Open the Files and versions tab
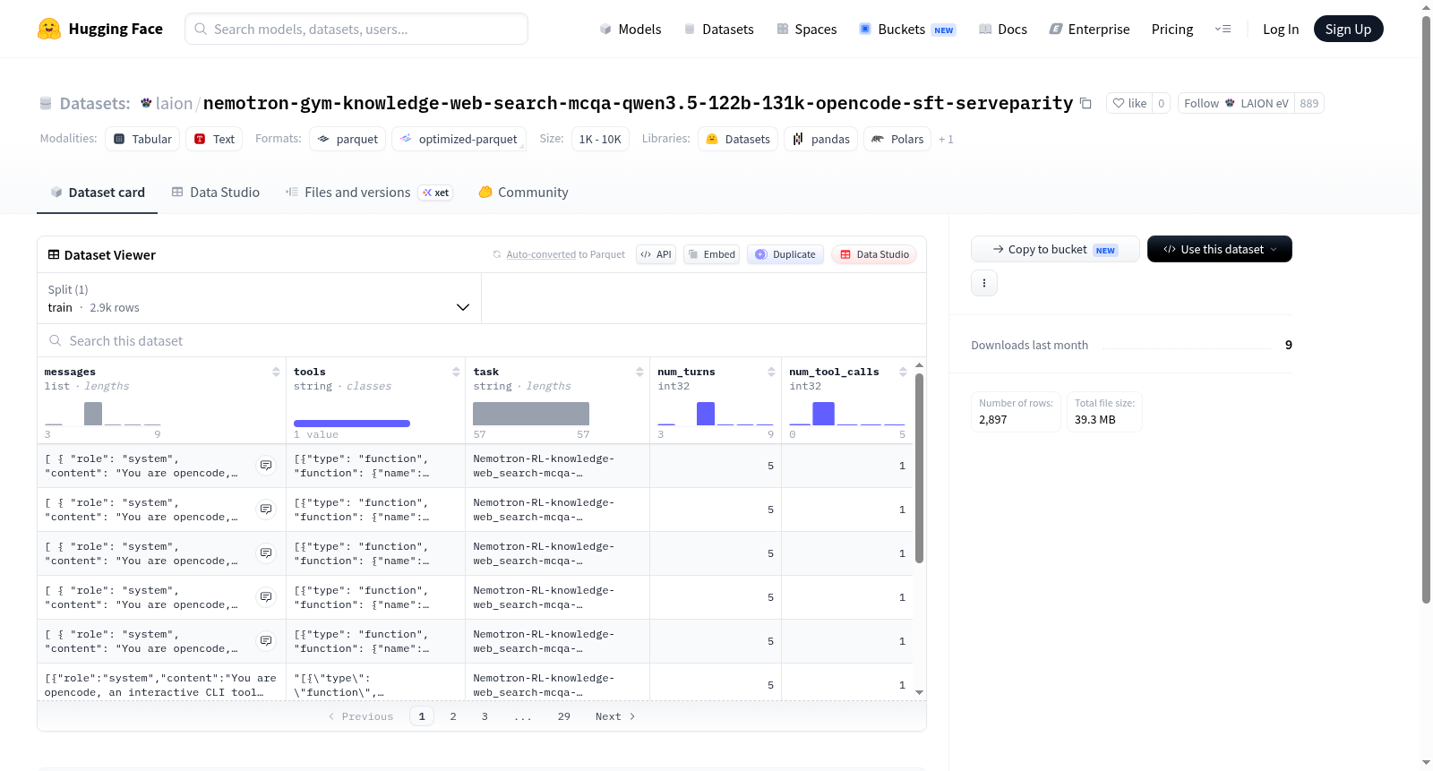Screen dimensions: 1433x771 [369, 192]
